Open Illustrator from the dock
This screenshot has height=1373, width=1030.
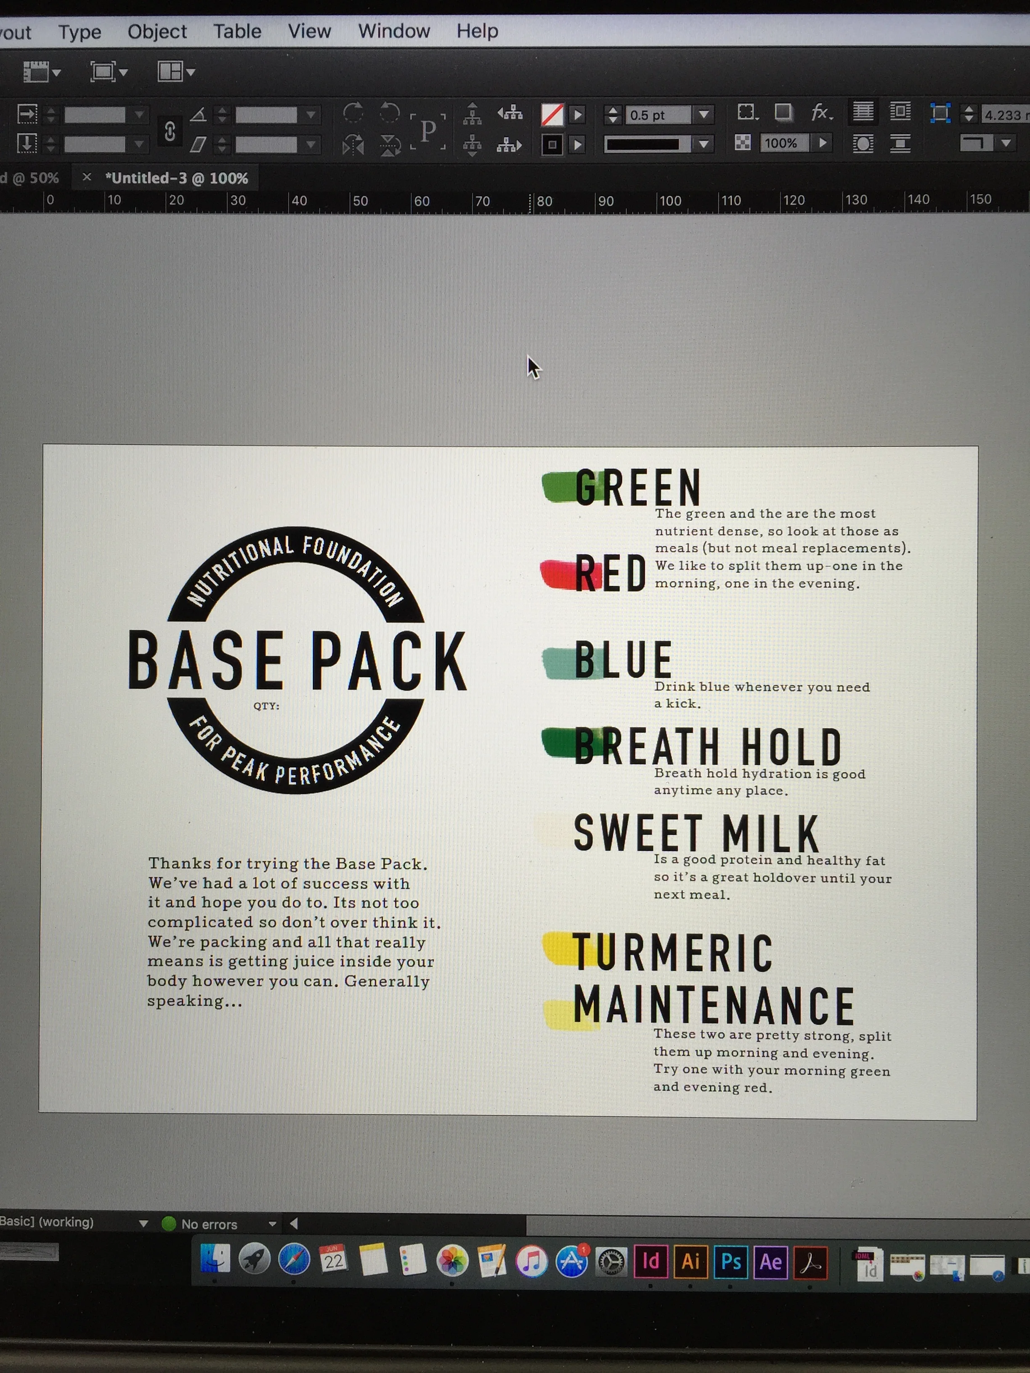pyautogui.click(x=690, y=1261)
